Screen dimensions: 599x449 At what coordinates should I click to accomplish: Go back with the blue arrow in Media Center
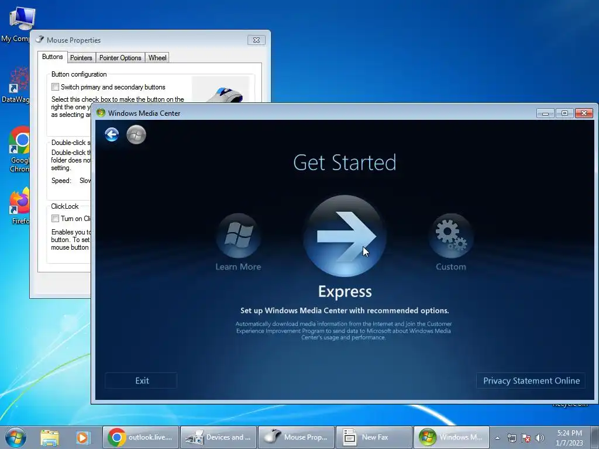point(112,135)
